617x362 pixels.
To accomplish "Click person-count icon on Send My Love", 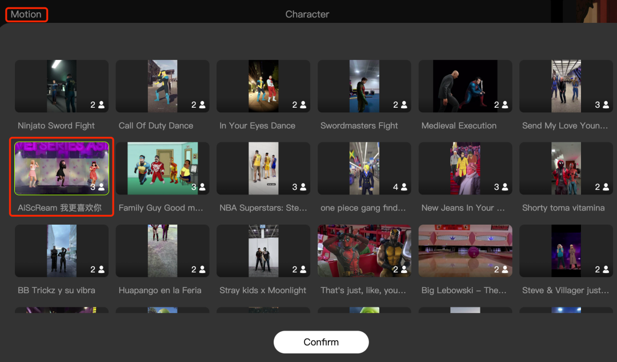I will 606,105.
